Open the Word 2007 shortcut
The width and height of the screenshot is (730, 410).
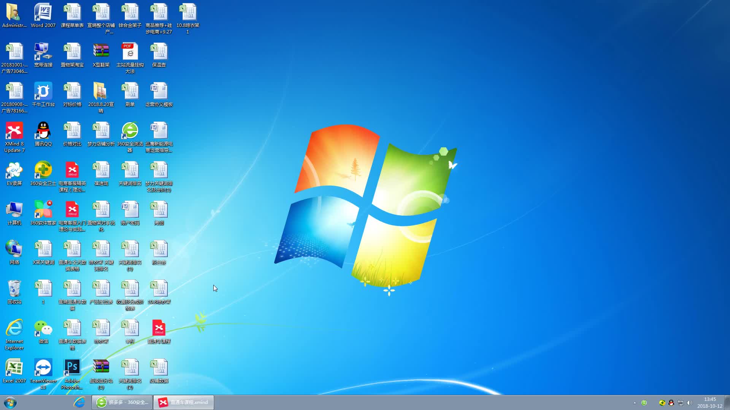click(43, 16)
